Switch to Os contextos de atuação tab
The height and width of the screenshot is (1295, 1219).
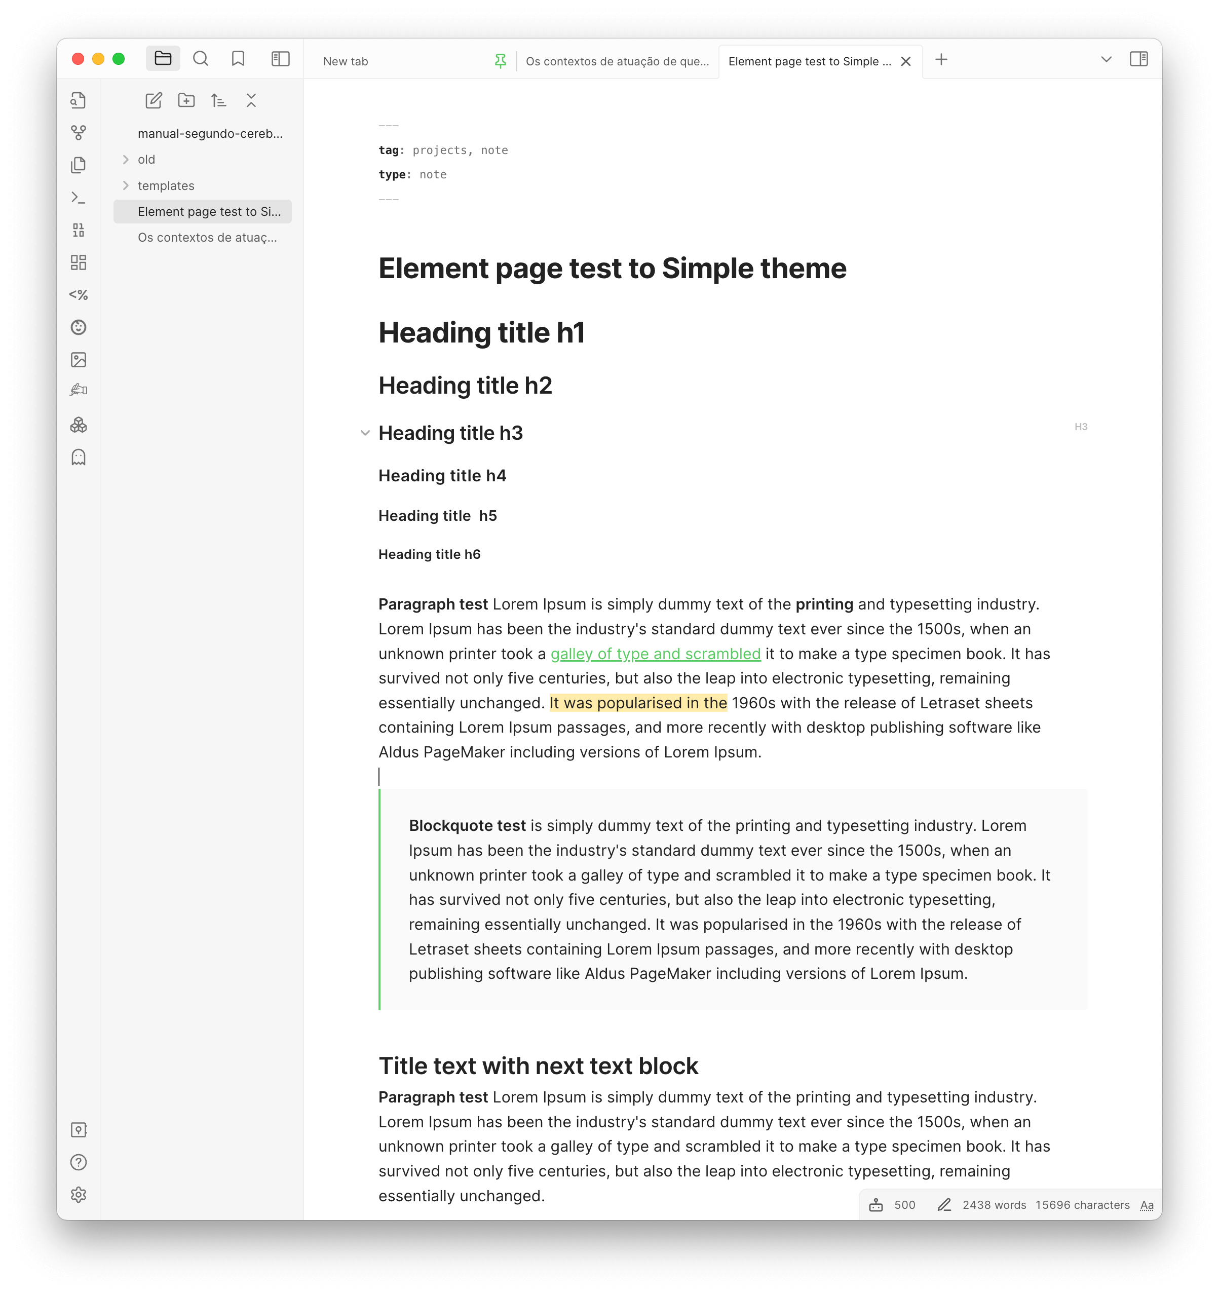tap(617, 61)
